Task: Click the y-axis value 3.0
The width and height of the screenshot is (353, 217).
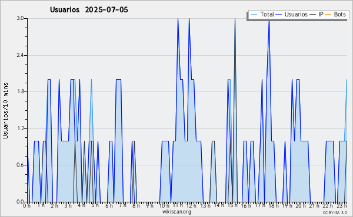Action: click(x=20, y=18)
